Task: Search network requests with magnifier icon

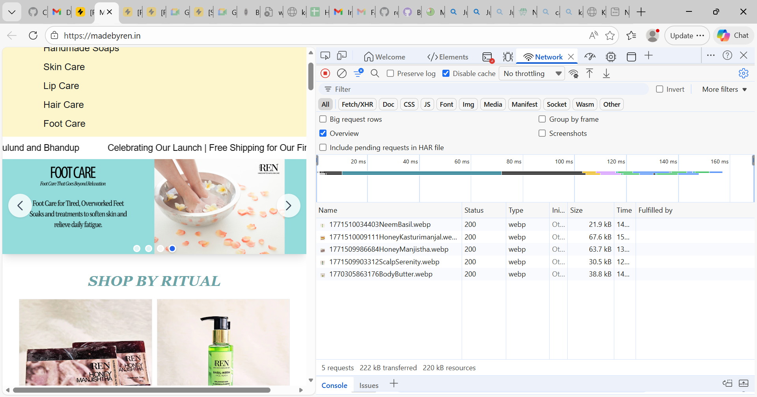Action: coord(375,73)
